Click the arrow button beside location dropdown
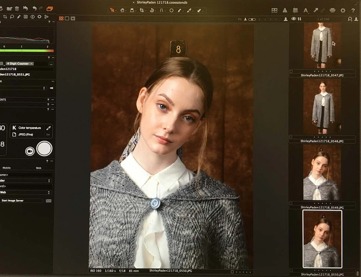 click(x=52, y=88)
